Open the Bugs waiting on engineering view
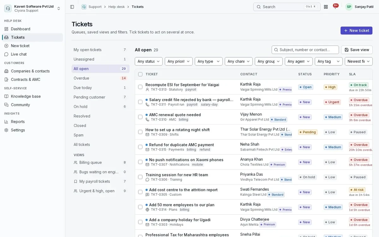This screenshot has height=237, width=379. pyautogui.click(x=100, y=172)
